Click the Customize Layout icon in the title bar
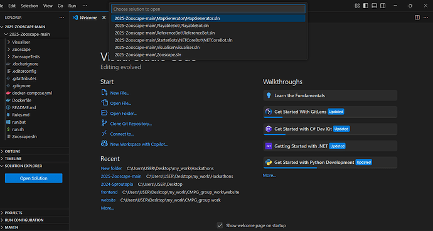433x231 pixels. [x=357, y=6]
